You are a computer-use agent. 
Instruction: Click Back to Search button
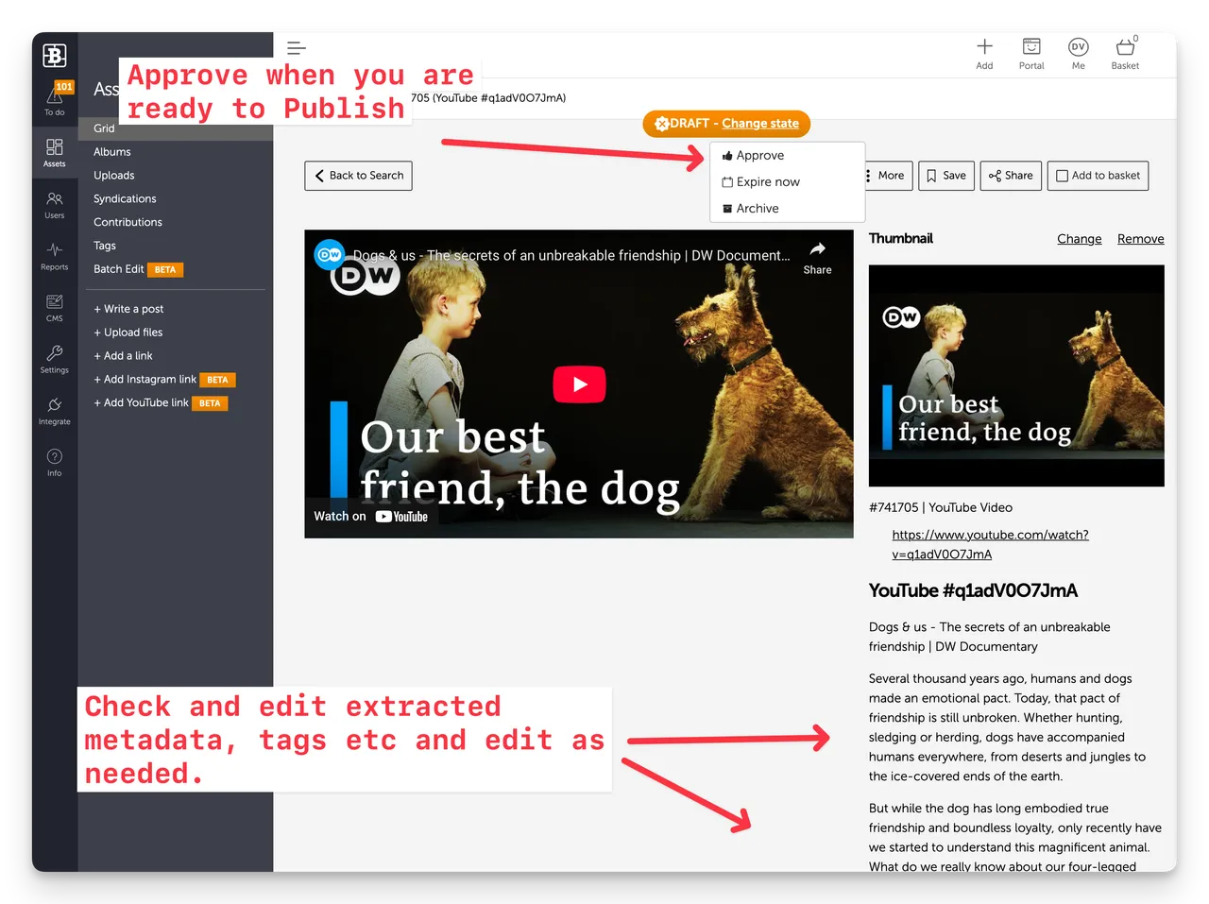pyautogui.click(x=359, y=176)
